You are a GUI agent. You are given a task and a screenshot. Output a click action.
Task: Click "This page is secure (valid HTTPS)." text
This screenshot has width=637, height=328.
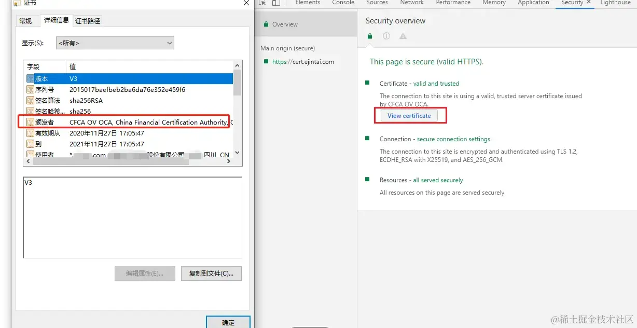pyautogui.click(x=426, y=62)
